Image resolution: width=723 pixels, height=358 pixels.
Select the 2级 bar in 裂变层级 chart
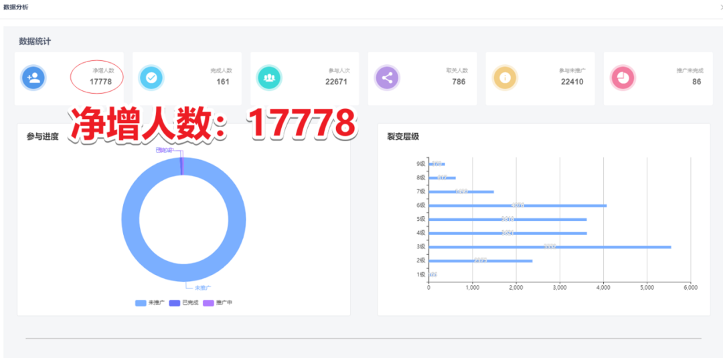click(x=481, y=261)
